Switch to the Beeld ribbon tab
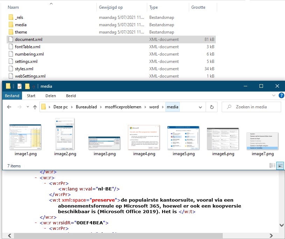Screen dimensions: 285x239 pos(71,96)
